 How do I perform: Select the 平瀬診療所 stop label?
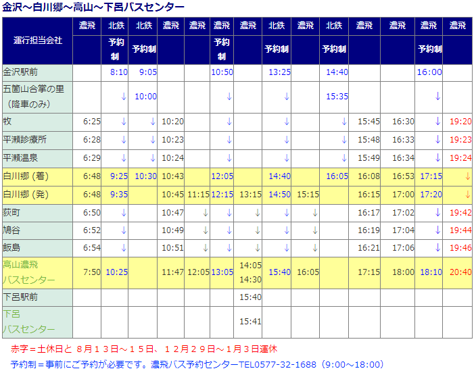pyautogui.click(x=24, y=139)
